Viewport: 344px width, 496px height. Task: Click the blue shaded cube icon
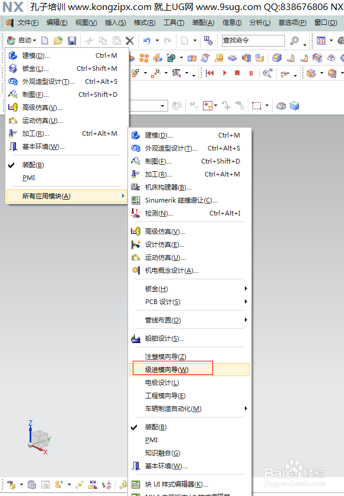[x=294, y=106]
